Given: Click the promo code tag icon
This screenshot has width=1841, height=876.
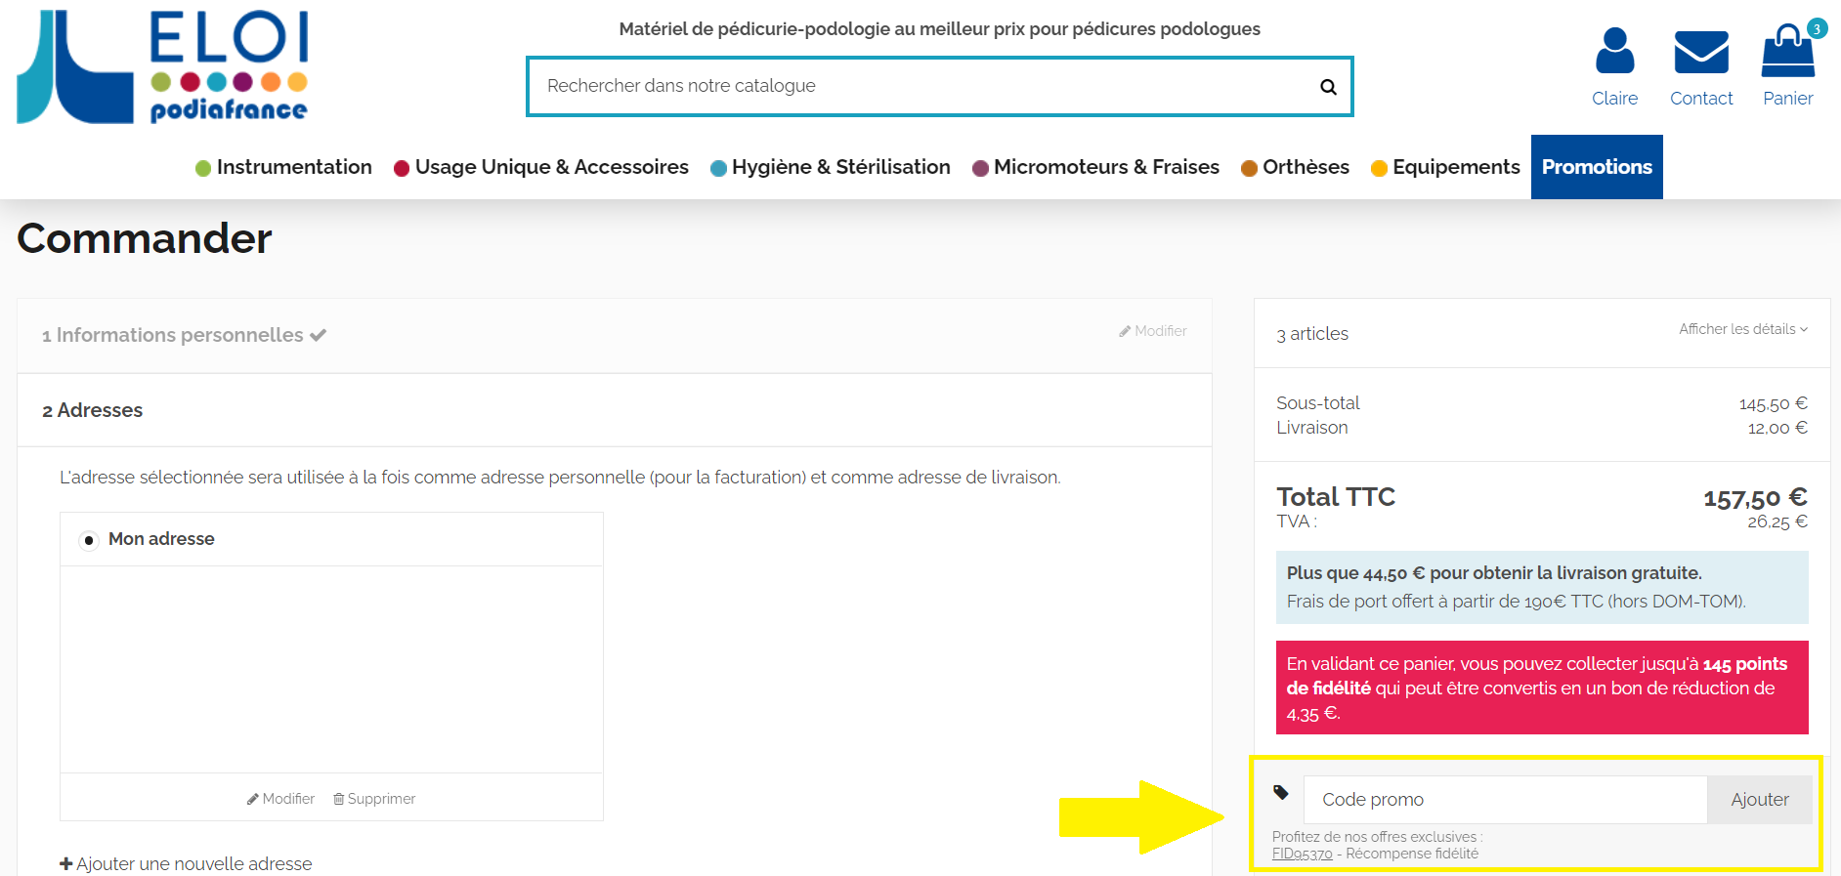Looking at the screenshot, I should click(1281, 792).
